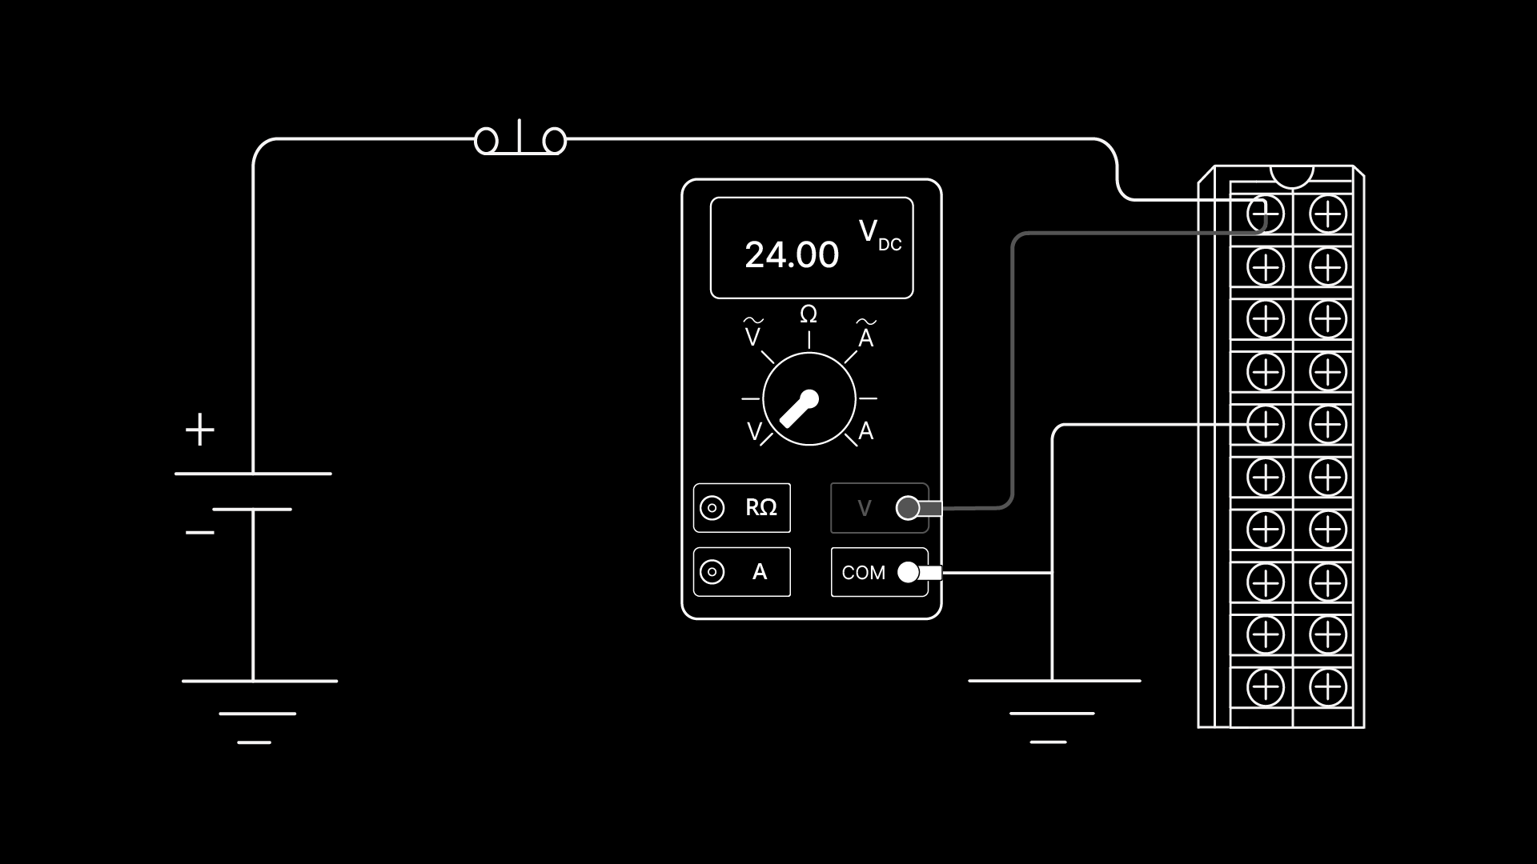Toggle the COM probe connection
1537x864 pixels.
(x=905, y=572)
